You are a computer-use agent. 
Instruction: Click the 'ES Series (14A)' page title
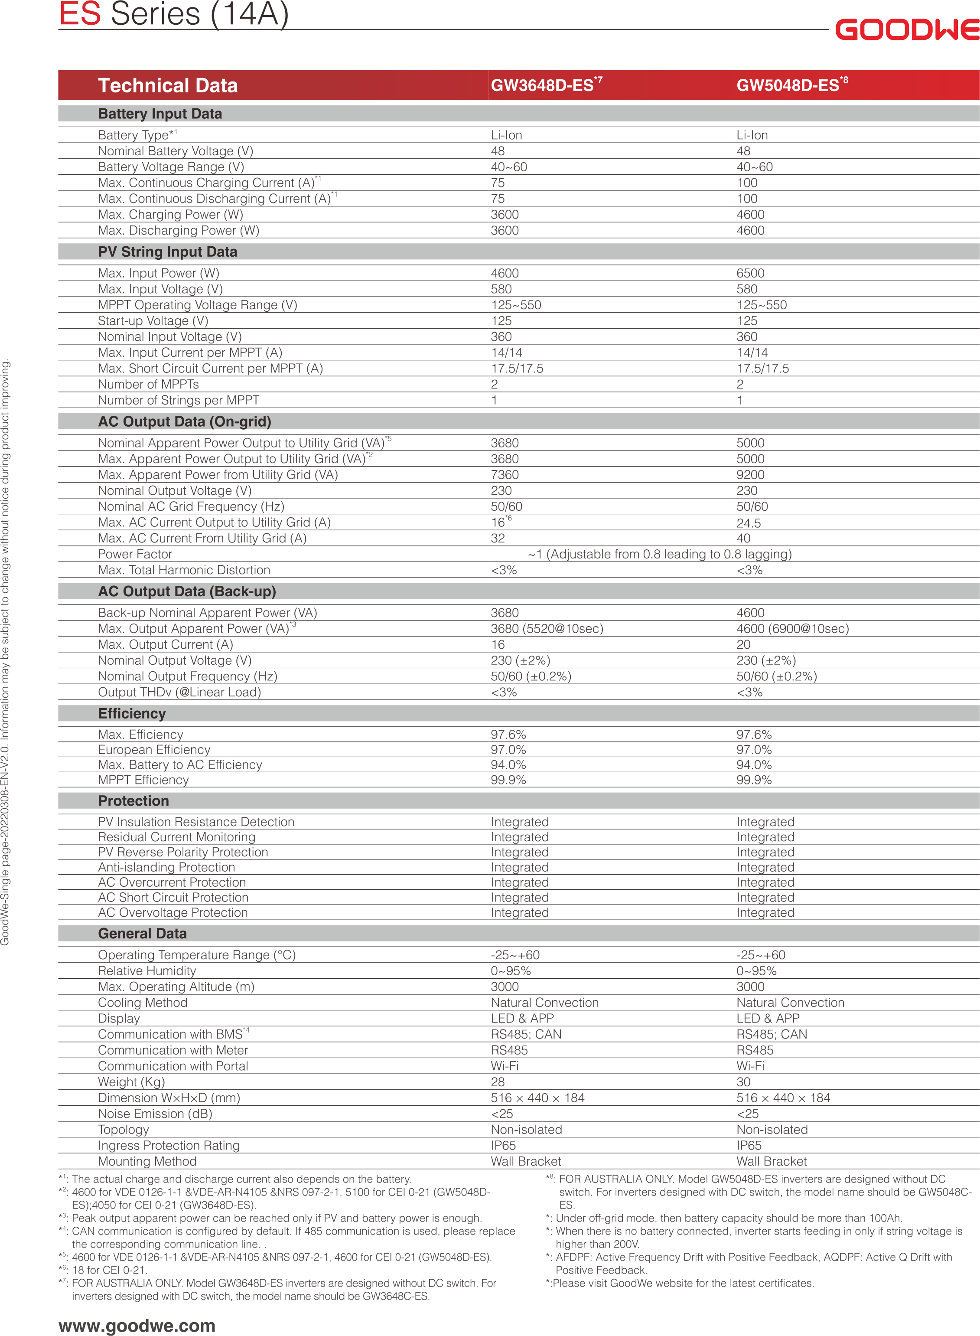click(174, 13)
